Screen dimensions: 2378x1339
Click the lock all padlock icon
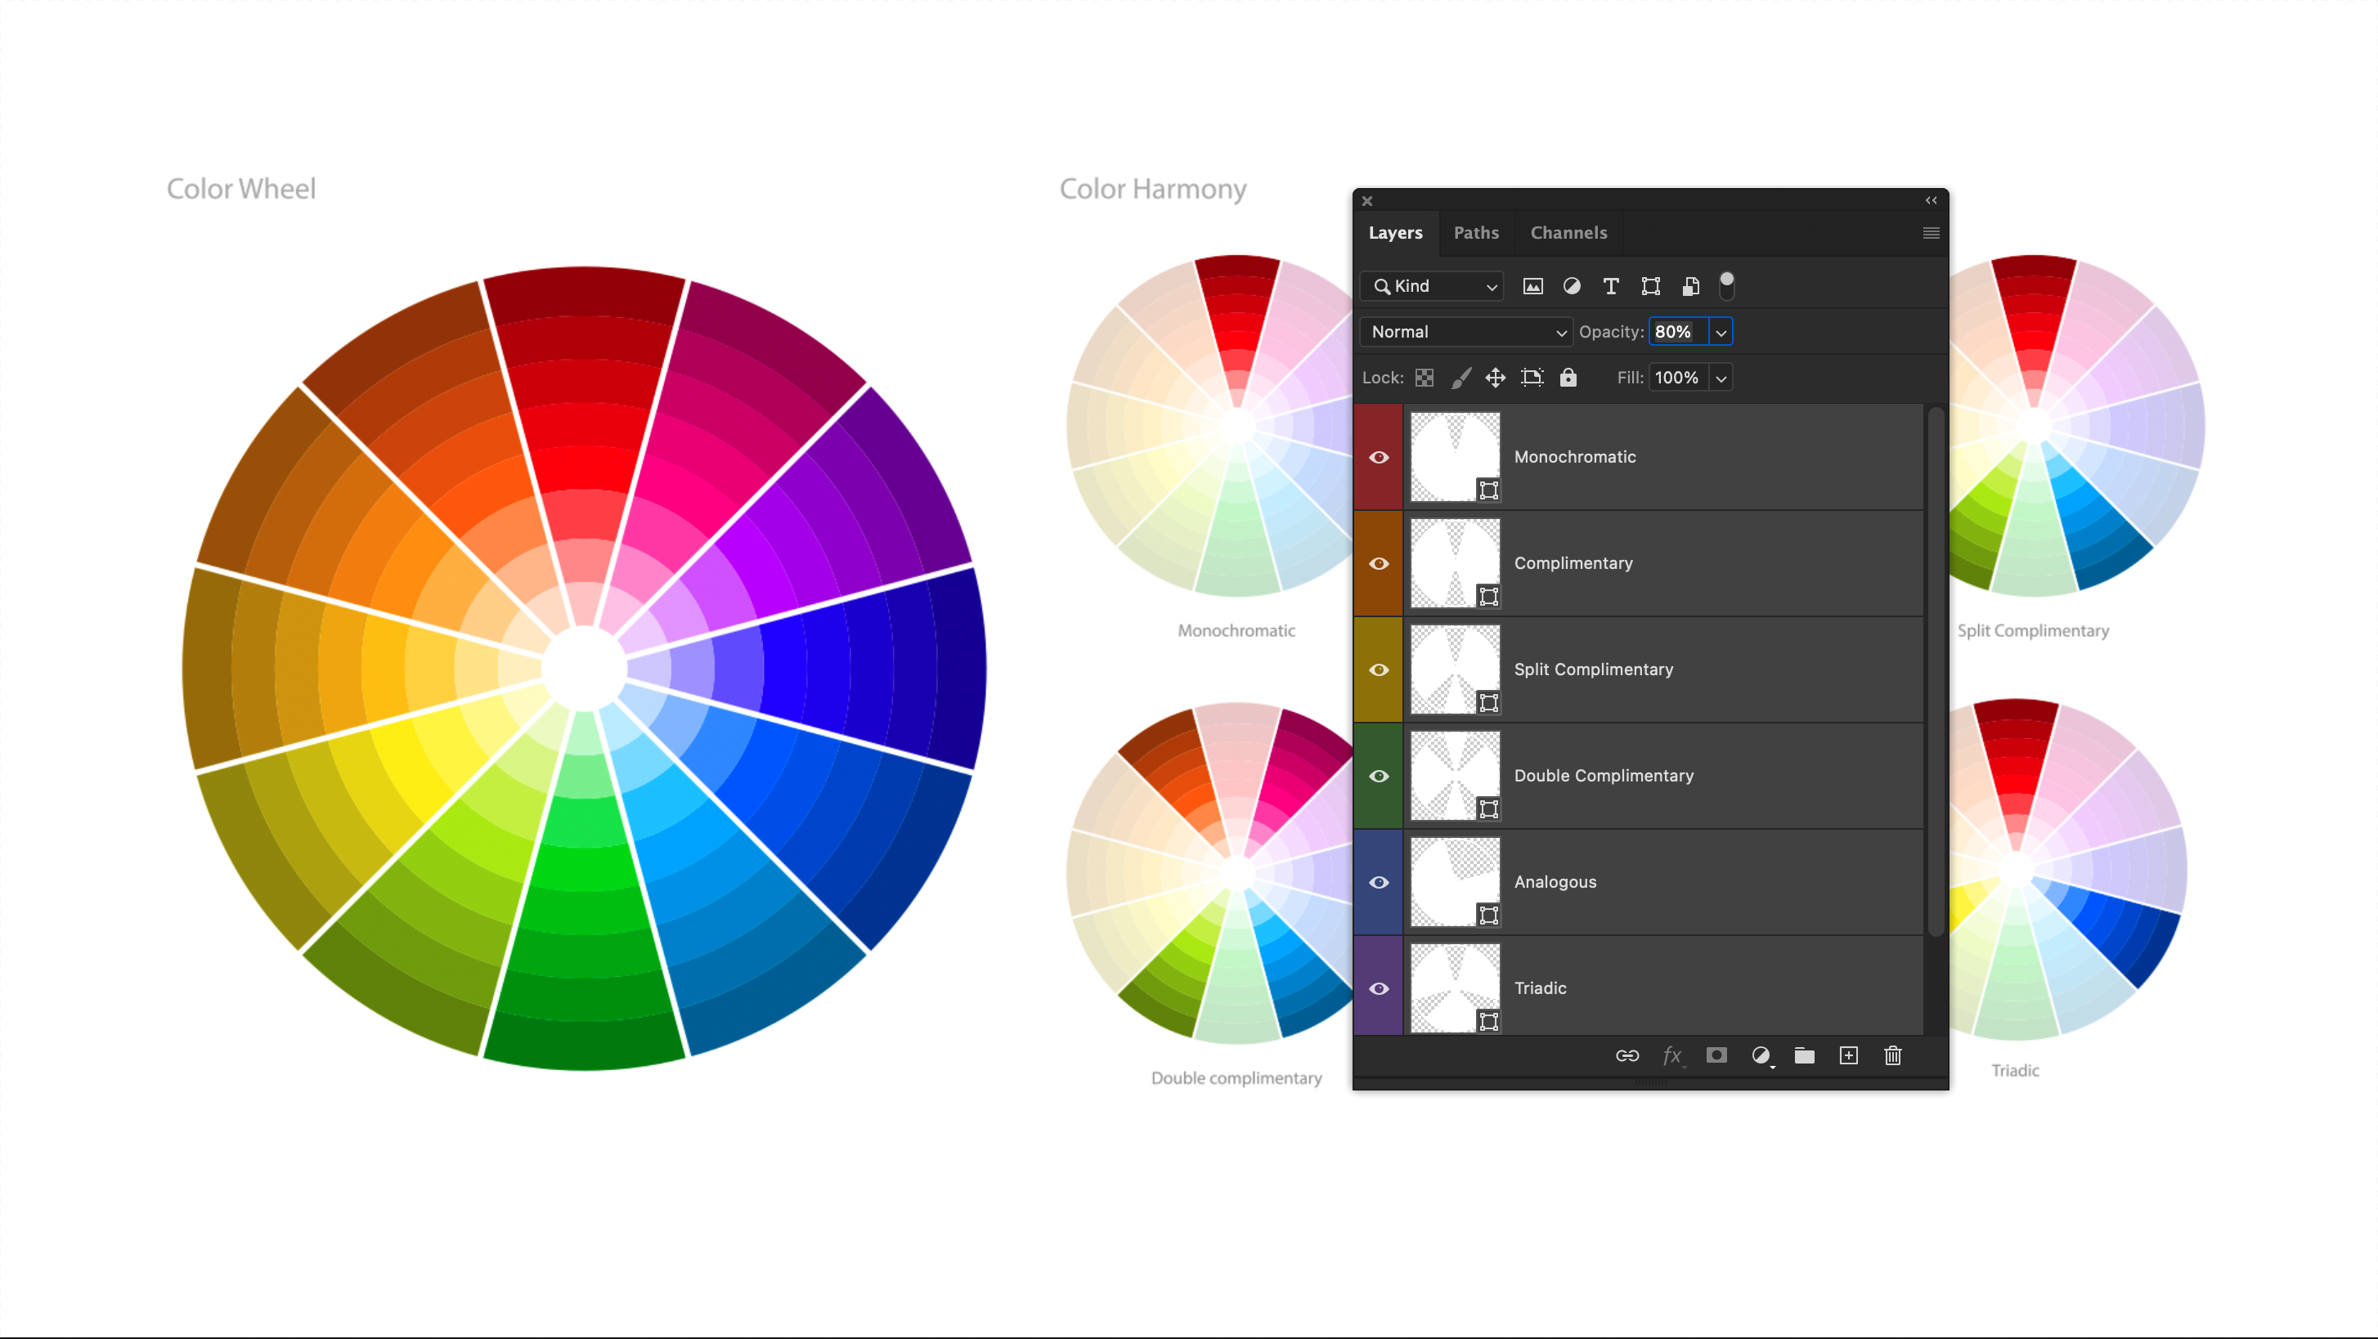[1568, 378]
